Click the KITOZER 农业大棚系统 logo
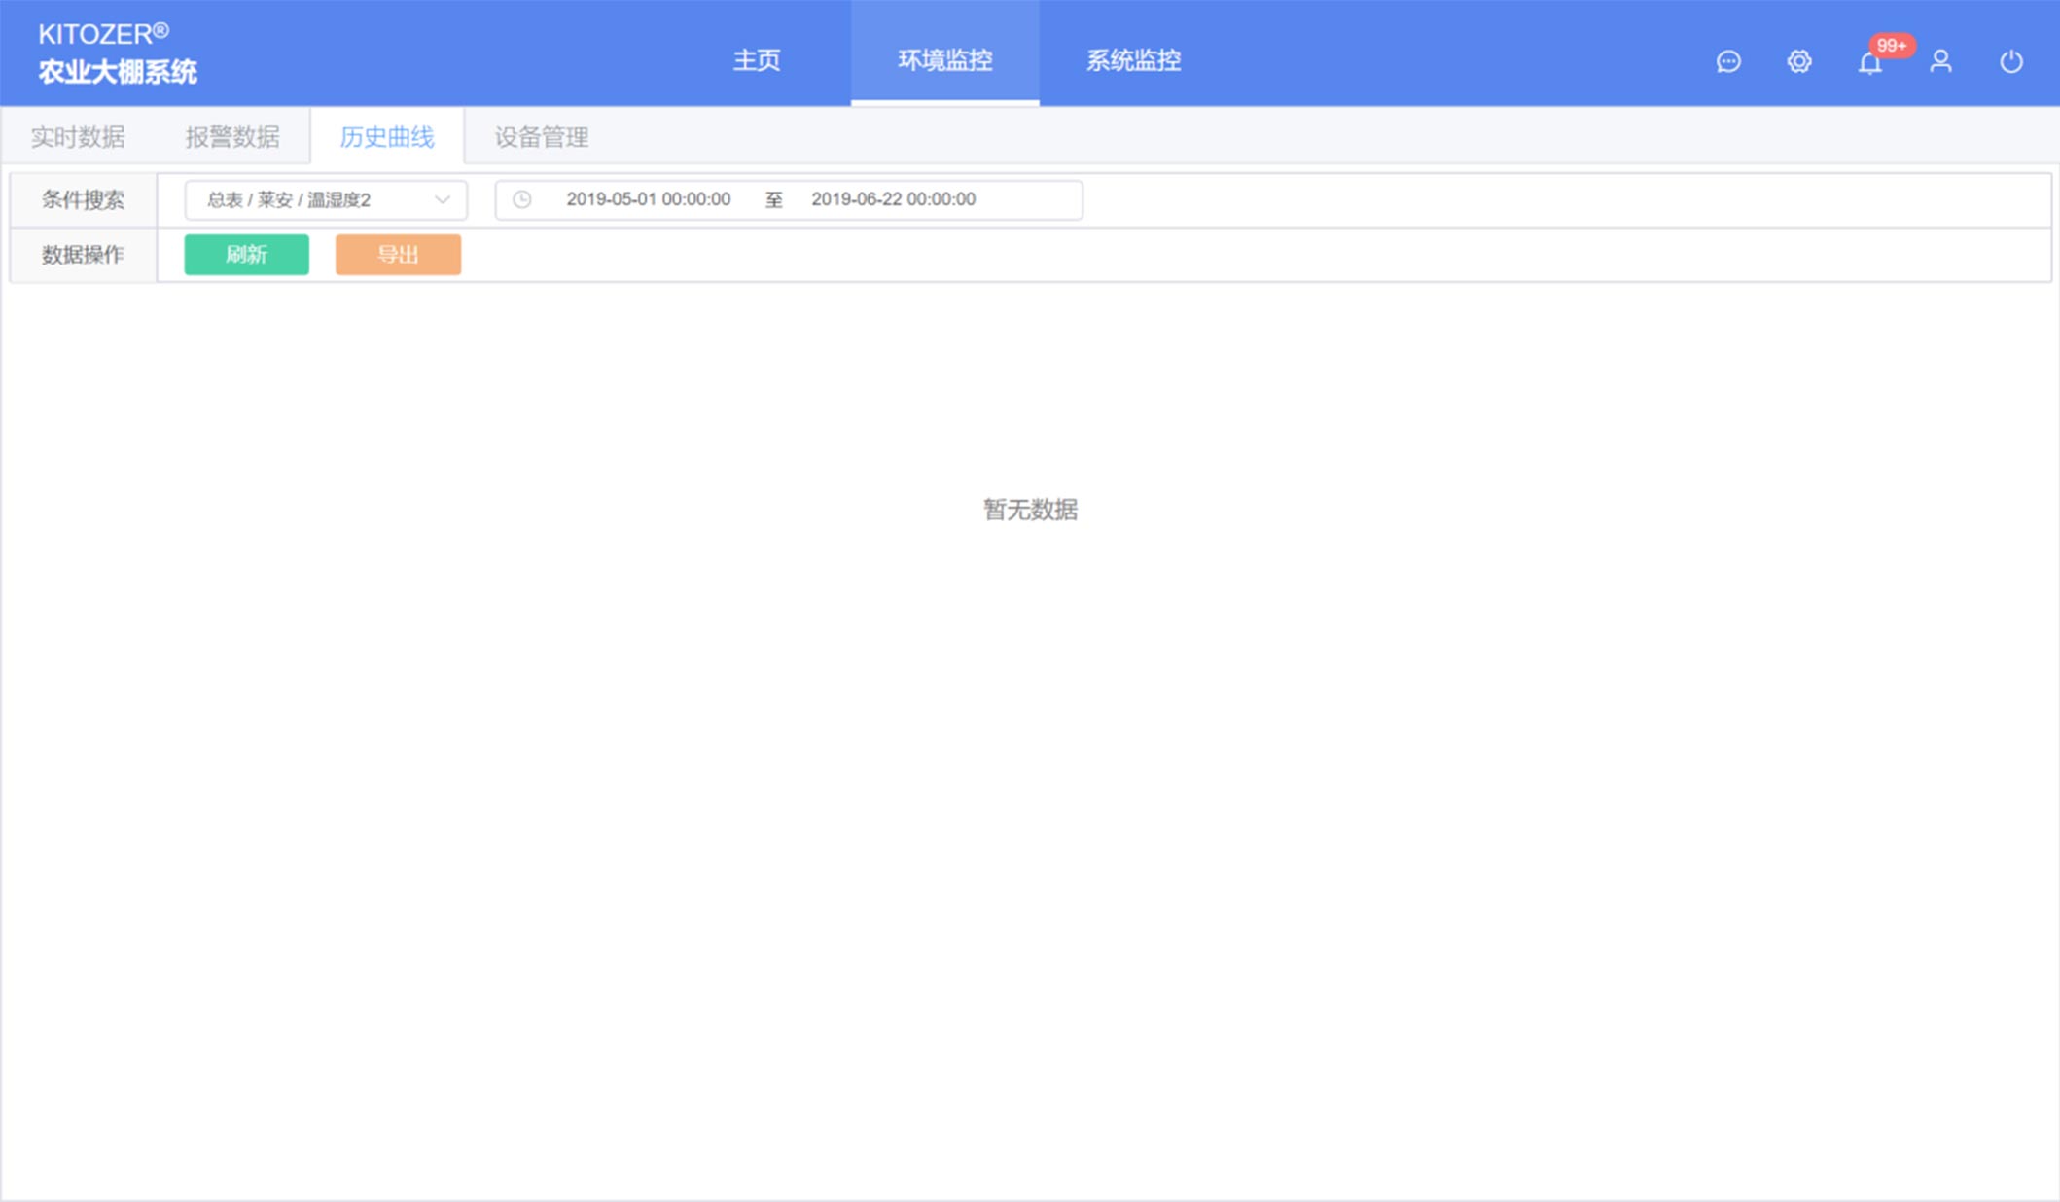Screen dimensions: 2060x1202 [118, 53]
